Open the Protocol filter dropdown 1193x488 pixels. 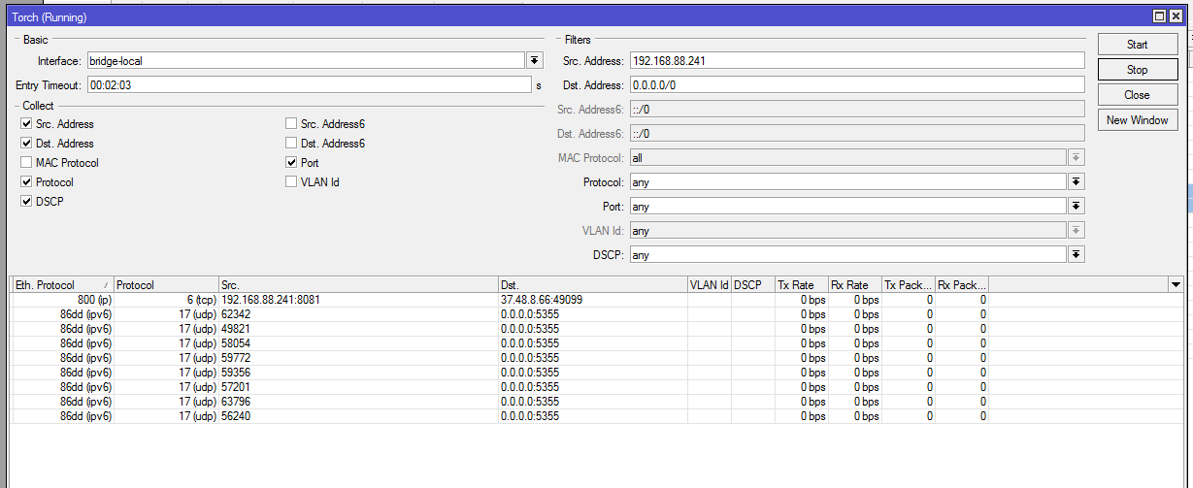coord(1076,181)
